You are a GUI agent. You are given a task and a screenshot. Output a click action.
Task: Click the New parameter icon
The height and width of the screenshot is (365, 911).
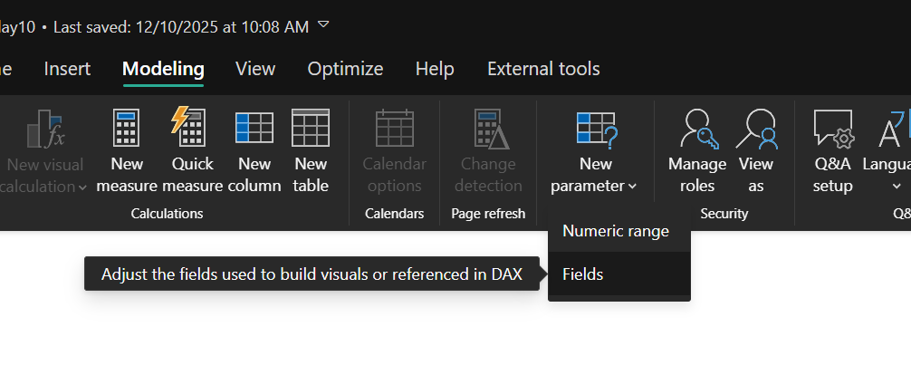pos(596,129)
